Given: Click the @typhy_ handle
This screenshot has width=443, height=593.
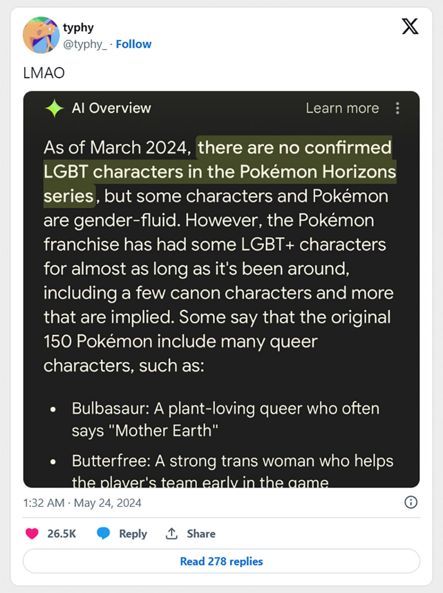Looking at the screenshot, I should tap(86, 44).
